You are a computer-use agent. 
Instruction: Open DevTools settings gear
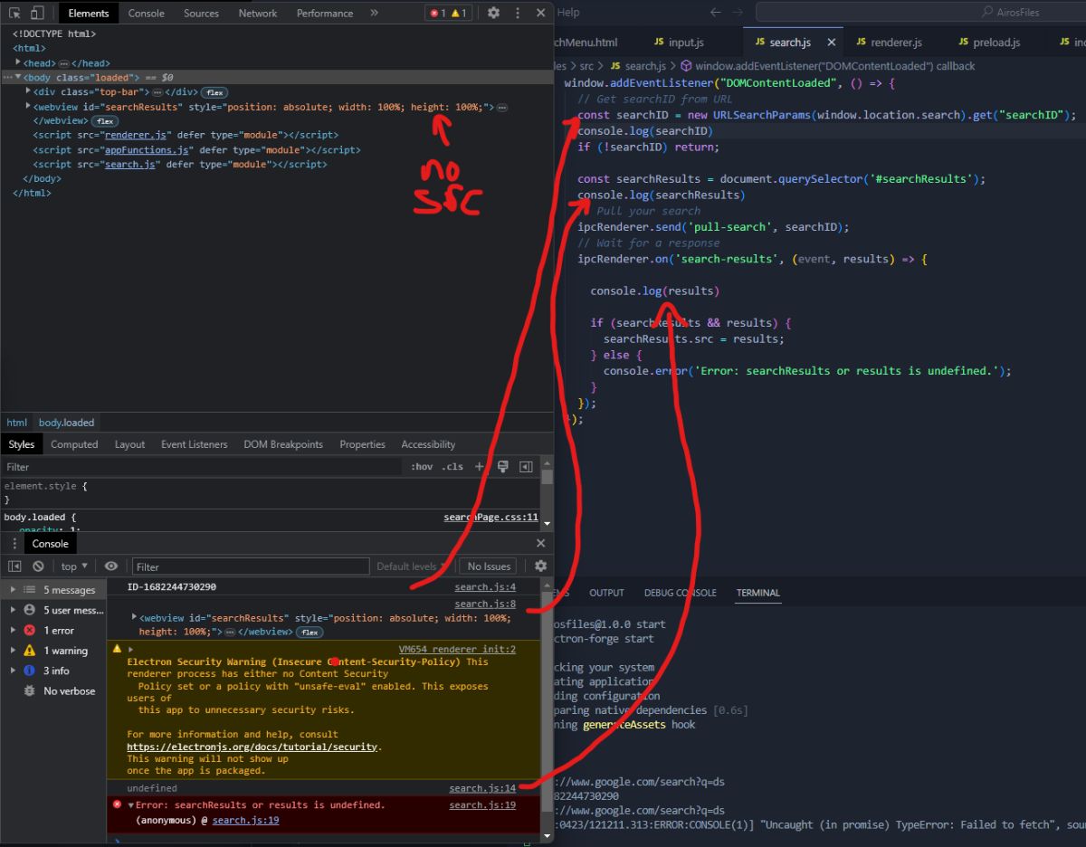493,13
